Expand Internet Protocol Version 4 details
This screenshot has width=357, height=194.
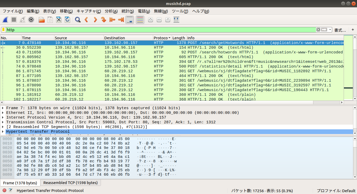pos(3,118)
